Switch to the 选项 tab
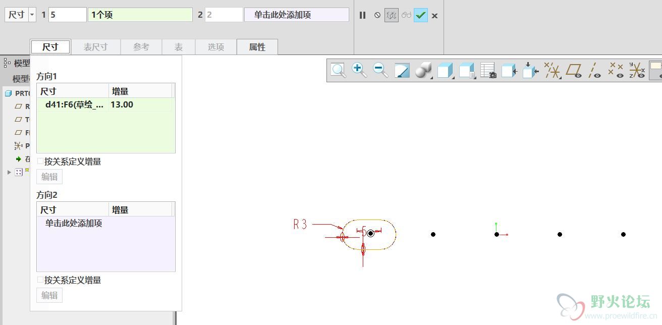The width and height of the screenshot is (662, 325). pyautogui.click(x=216, y=47)
